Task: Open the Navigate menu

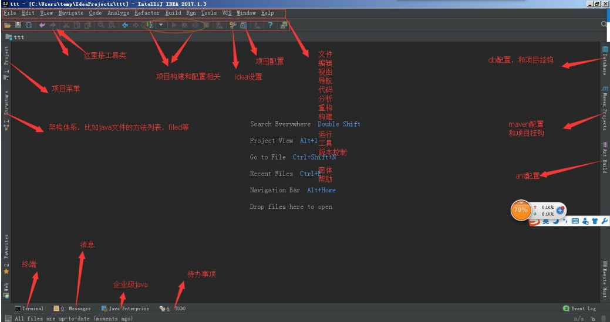Action: 71,13
